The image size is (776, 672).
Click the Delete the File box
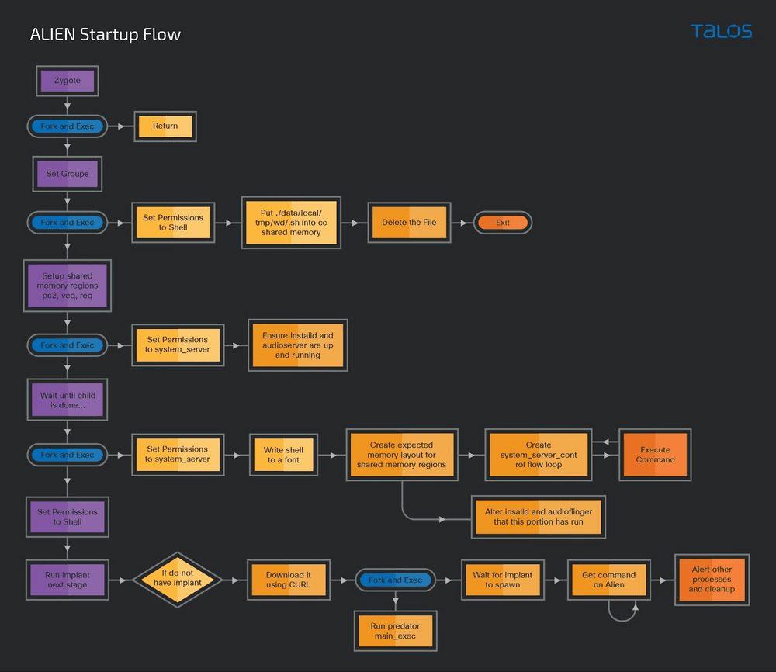click(409, 223)
